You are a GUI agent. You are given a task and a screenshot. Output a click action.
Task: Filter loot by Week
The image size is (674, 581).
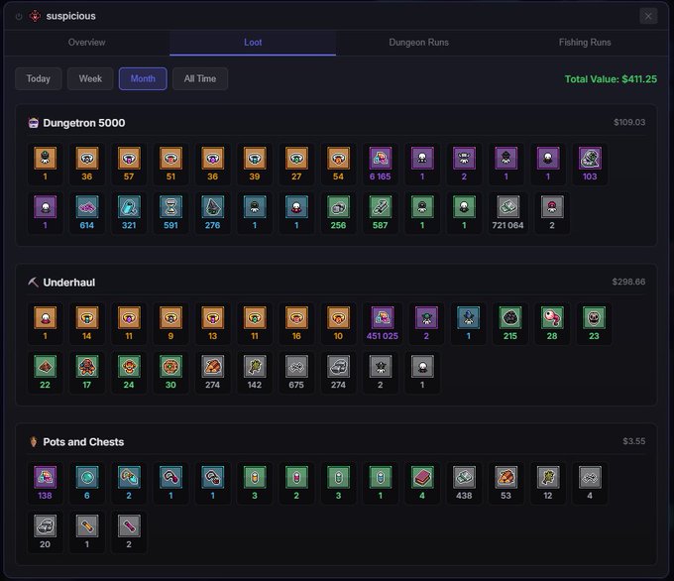[x=90, y=78]
